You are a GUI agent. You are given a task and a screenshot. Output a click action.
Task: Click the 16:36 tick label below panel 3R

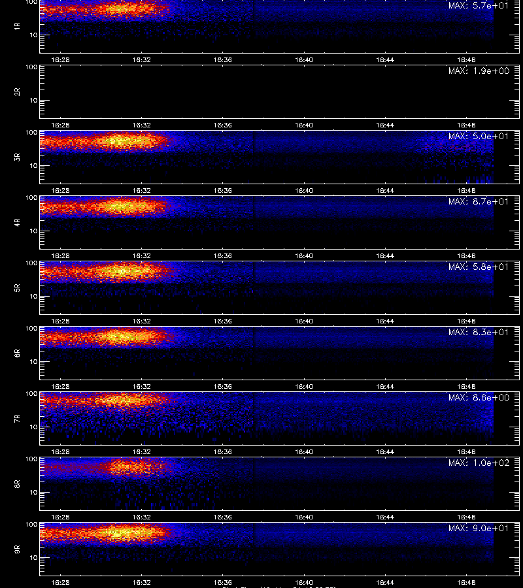click(223, 191)
